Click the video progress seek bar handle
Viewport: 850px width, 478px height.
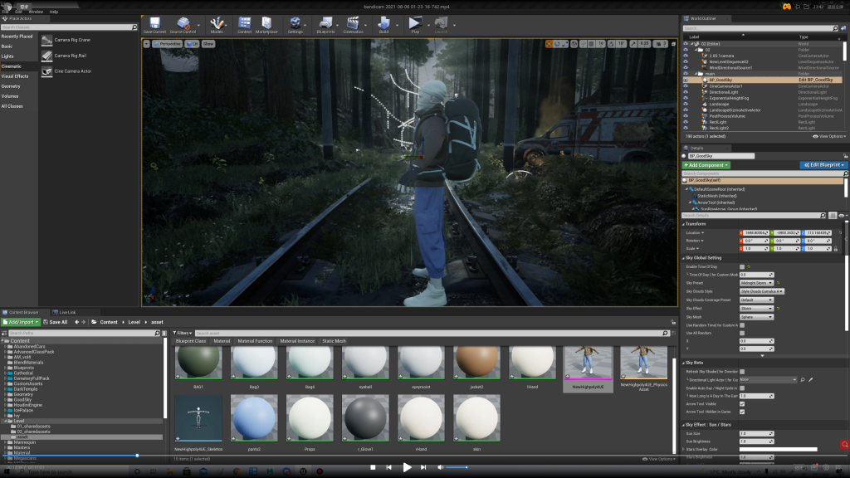(137, 456)
